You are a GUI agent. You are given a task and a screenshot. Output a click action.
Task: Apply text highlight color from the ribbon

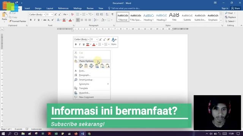tap(64, 20)
